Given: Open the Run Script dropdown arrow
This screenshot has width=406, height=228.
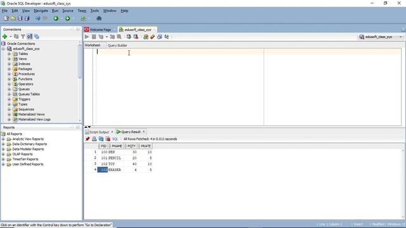Looking at the screenshot, I should click(107, 37).
